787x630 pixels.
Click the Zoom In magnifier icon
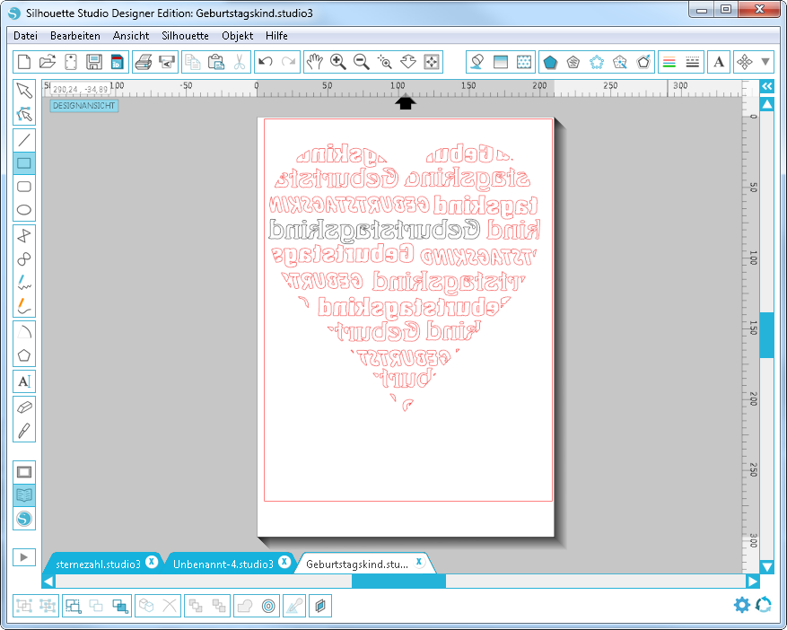[x=338, y=62]
